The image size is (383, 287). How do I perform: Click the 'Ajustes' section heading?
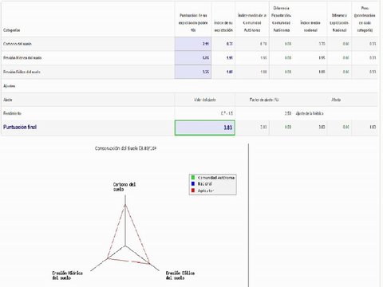9,86
